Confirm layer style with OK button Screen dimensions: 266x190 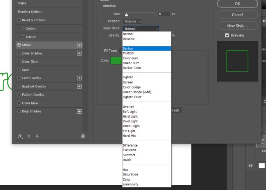(x=237, y=4)
